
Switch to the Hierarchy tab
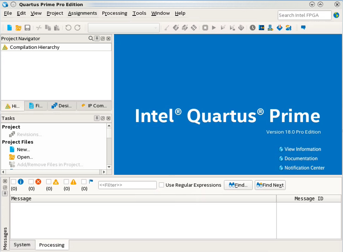[13, 106]
